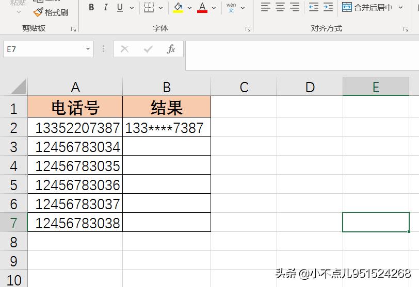Click into the formula bar
419x287 pixels.
[x=302, y=56]
